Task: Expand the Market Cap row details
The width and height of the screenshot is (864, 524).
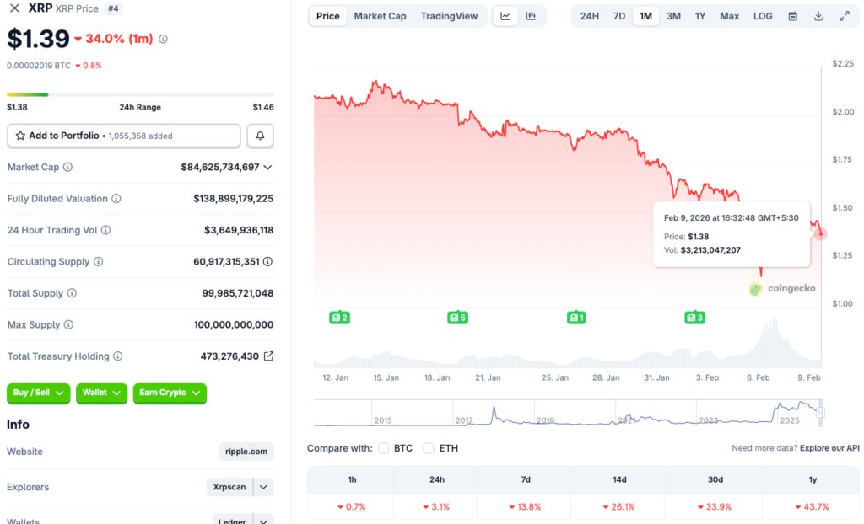Action: pyautogui.click(x=268, y=167)
